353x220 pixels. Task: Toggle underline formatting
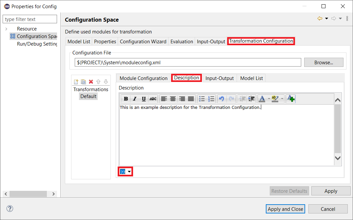click(x=144, y=99)
